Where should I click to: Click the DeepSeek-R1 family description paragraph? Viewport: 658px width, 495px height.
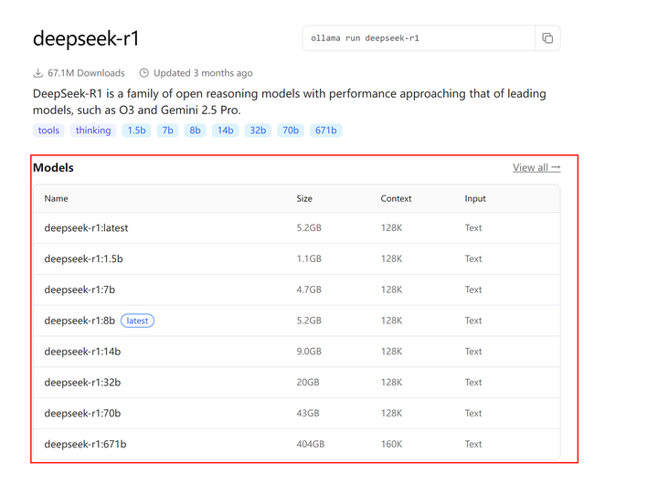[290, 102]
